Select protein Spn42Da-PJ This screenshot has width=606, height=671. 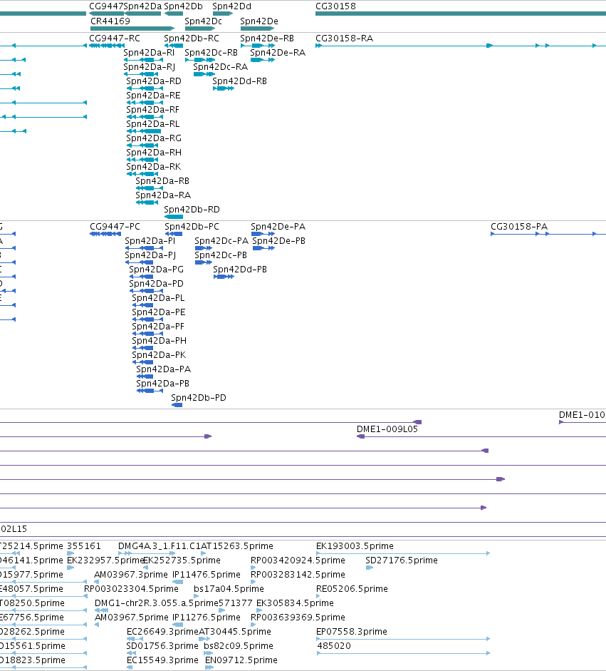(150, 255)
